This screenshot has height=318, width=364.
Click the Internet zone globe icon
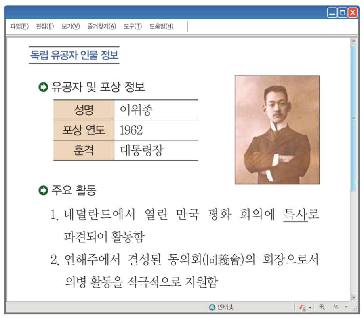(x=212, y=307)
